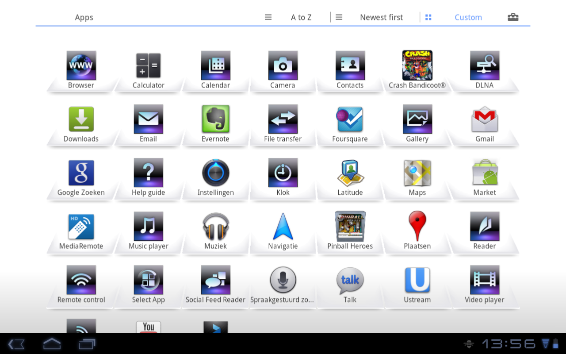The image size is (566, 354).
Task: Click the toolbox edit icon
Action: click(513, 17)
